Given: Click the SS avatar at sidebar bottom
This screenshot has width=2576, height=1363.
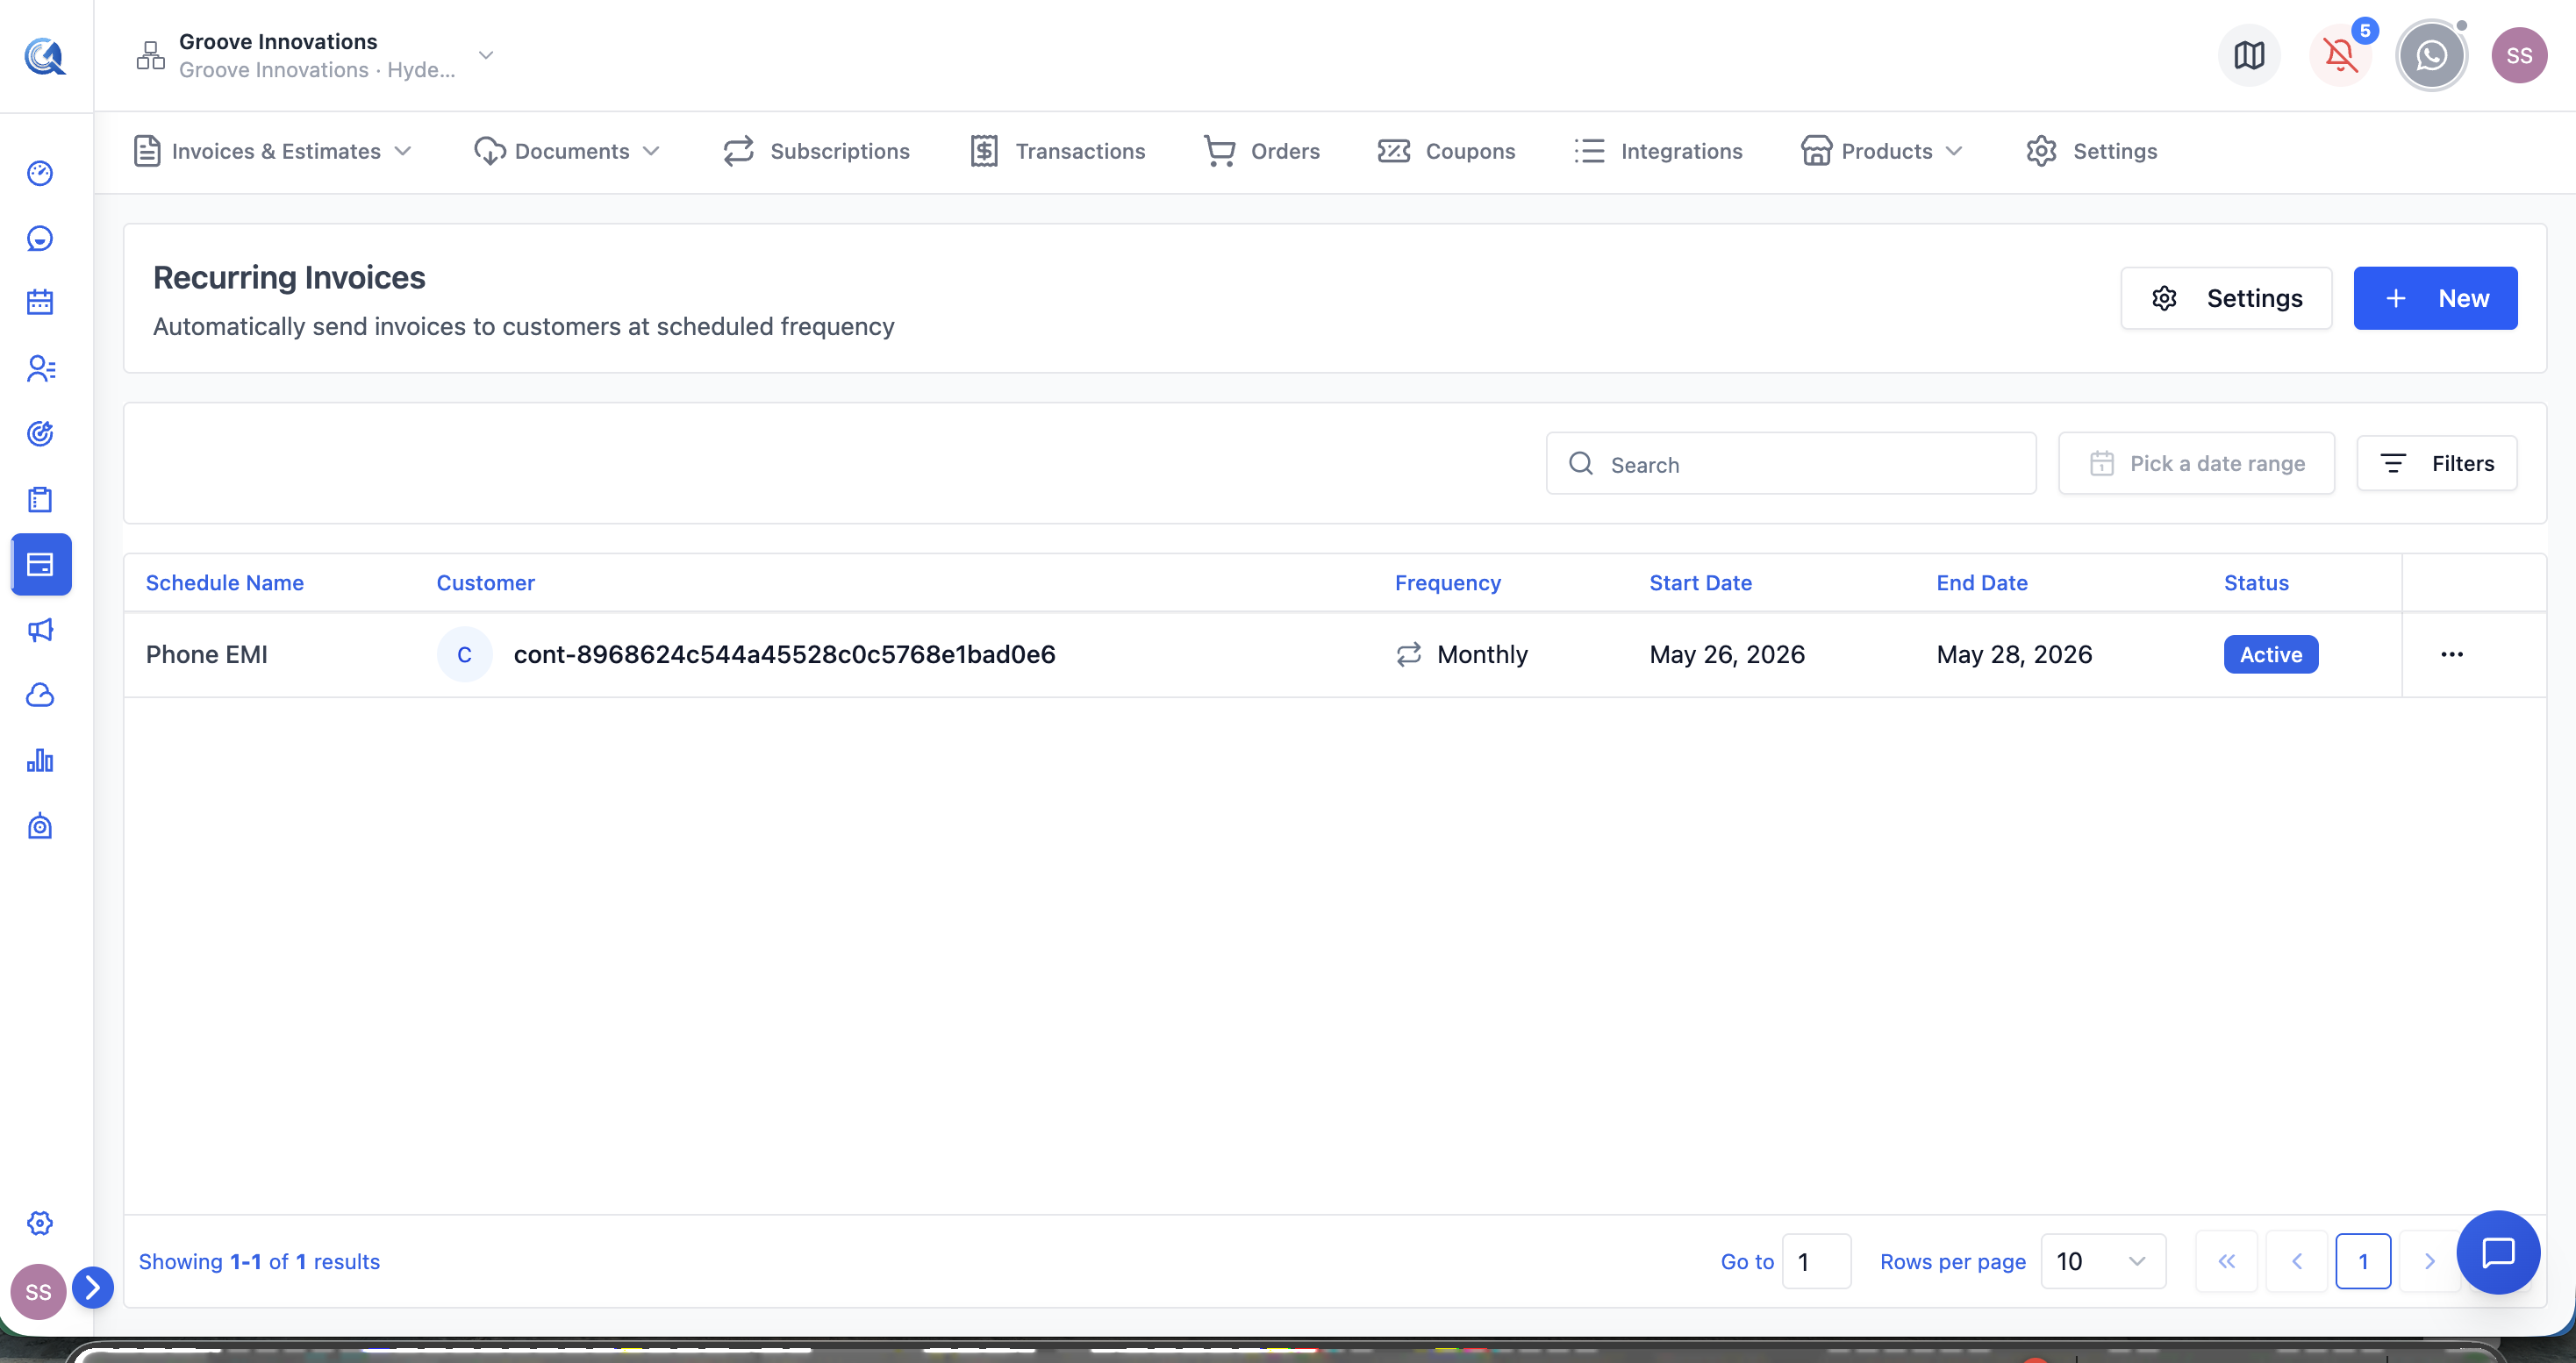Looking at the screenshot, I should click(38, 1292).
